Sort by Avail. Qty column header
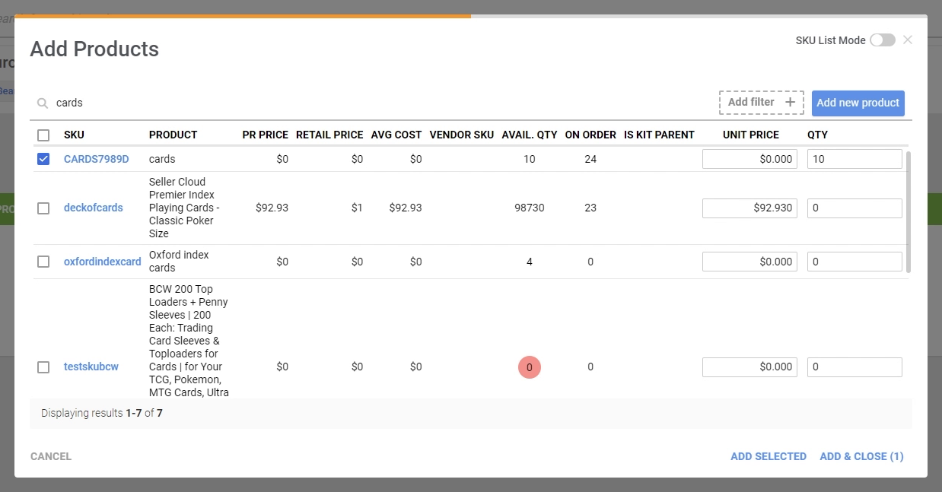 [x=529, y=135]
